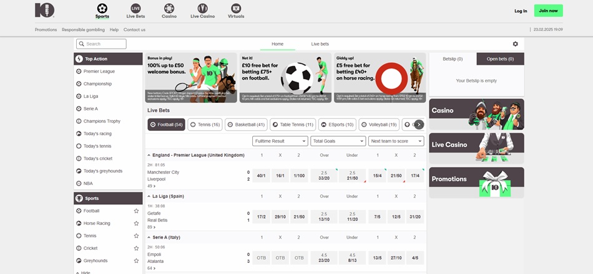The width and height of the screenshot is (593, 274).
Task: Open the £5 free bet horse racing banner
Action: pyautogui.click(x=380, y=78)
